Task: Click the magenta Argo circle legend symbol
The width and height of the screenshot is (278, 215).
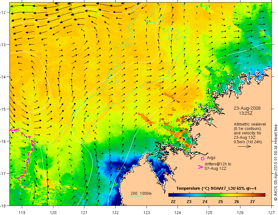Action: 202,158
